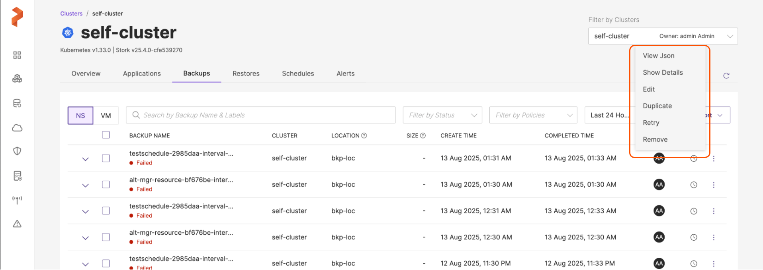Click the Portworx logo in the sidebar

[17, 17]
